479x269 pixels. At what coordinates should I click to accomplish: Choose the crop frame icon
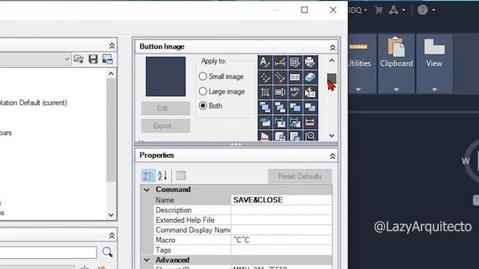pyautogui.click(x=265, y=92)
